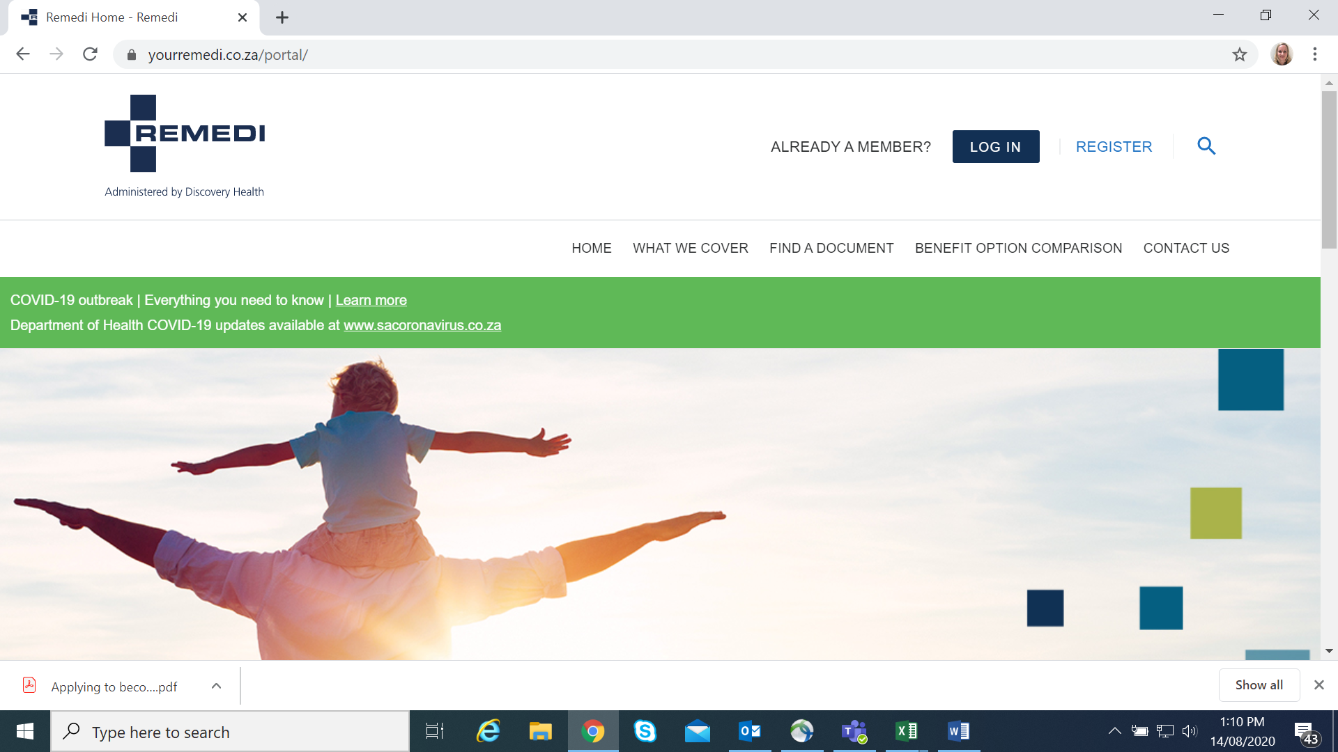Show hidden system tray icons
1338x752 pixels.
pyautogui.click(x=1115, y=731)
